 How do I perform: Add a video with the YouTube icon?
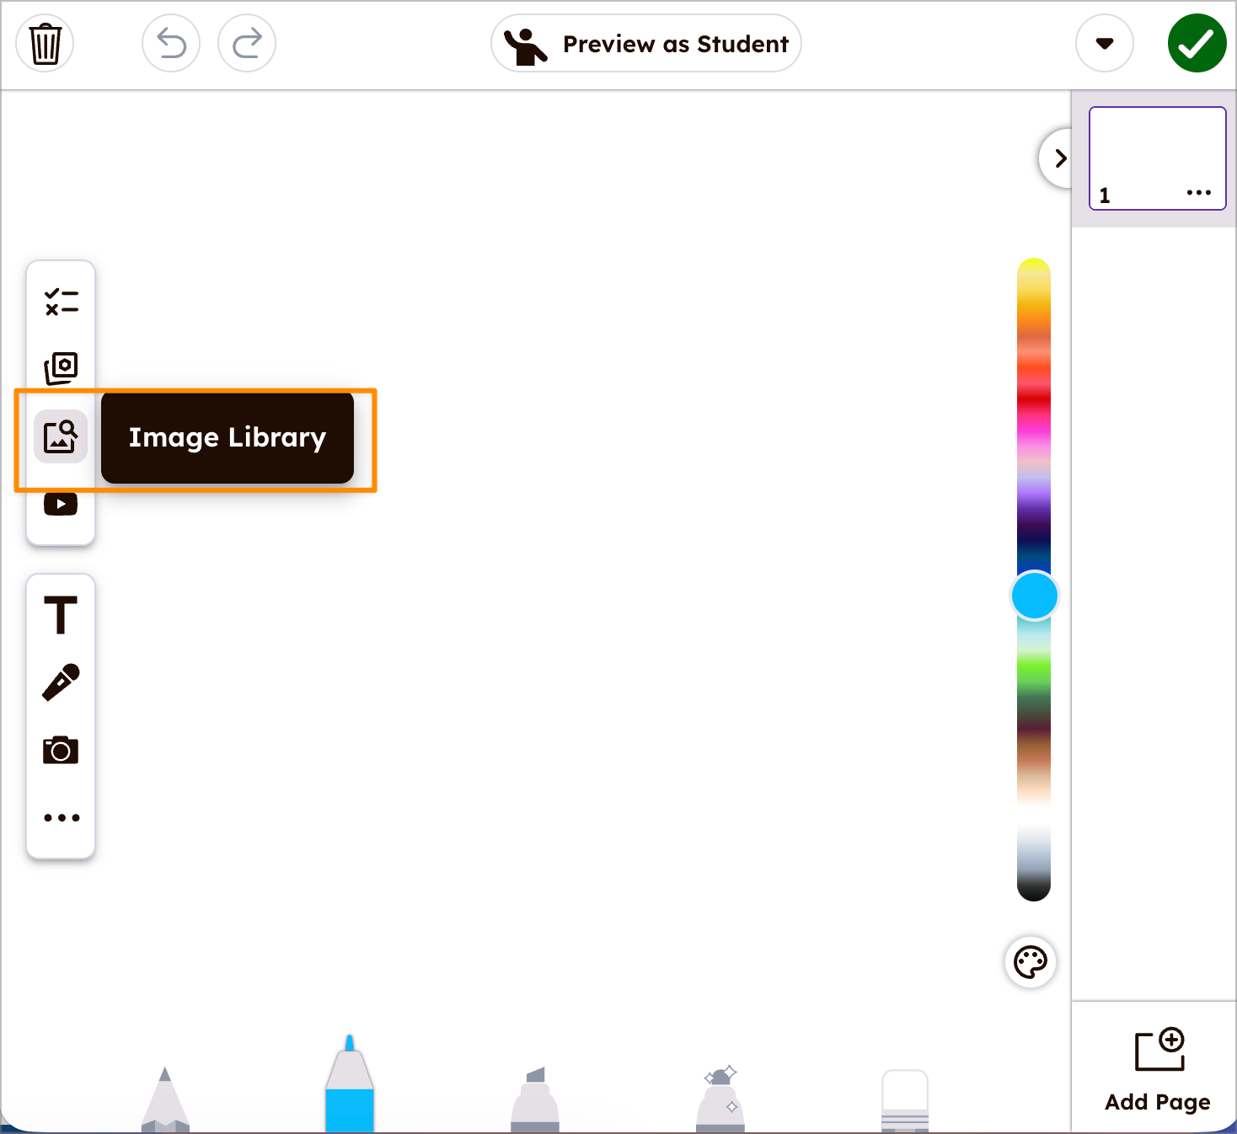61,504
